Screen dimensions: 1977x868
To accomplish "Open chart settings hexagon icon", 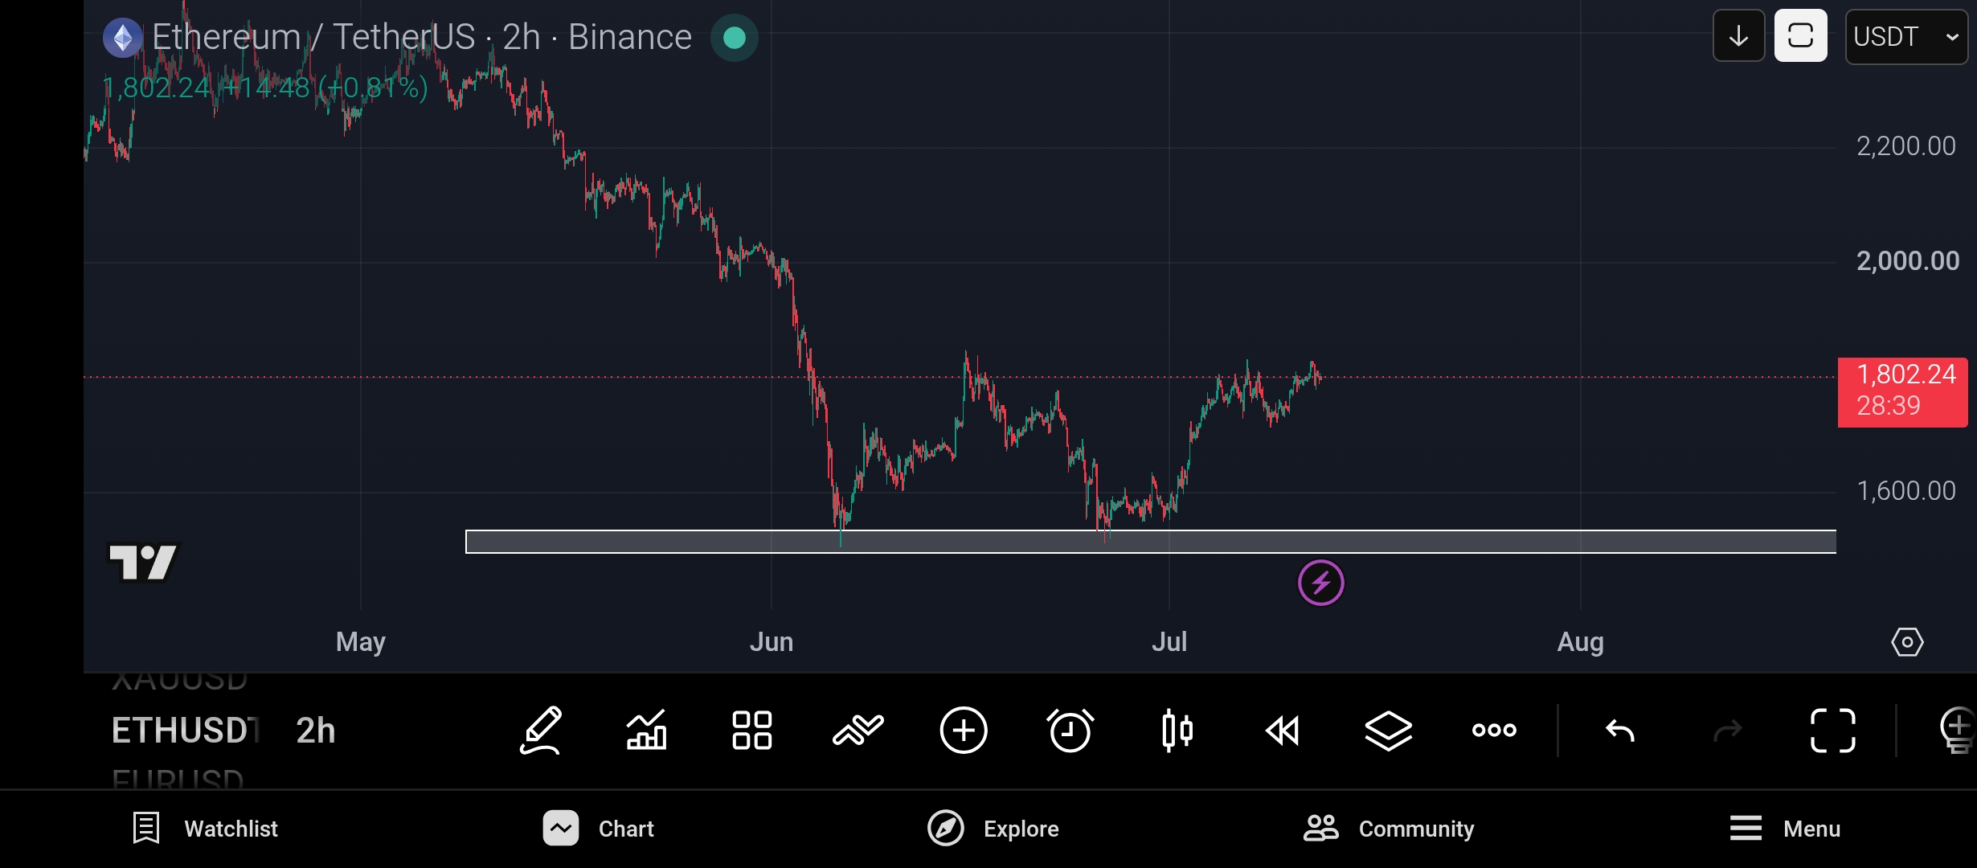I will pos(1907,642).
